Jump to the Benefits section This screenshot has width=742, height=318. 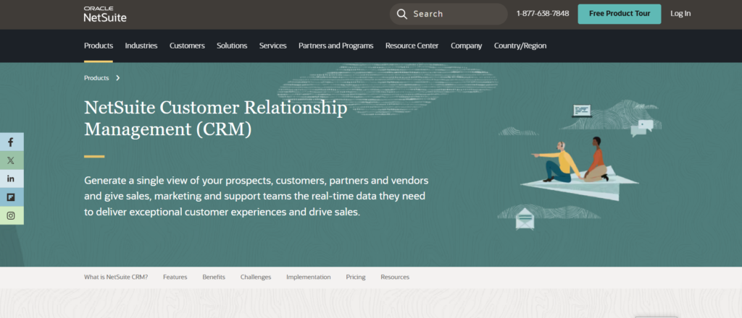coord(214,277)
